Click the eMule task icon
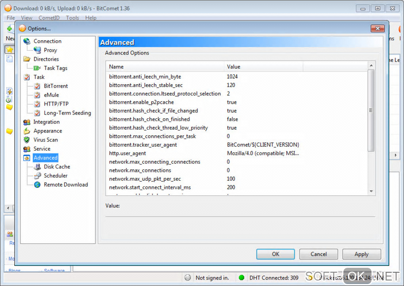The image size is (404, 286). 37,95
